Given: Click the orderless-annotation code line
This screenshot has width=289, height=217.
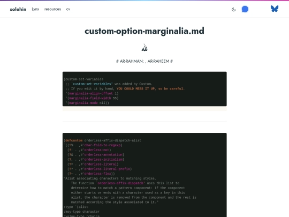Looking at the screenshot, I should click(x=96, y=155).
